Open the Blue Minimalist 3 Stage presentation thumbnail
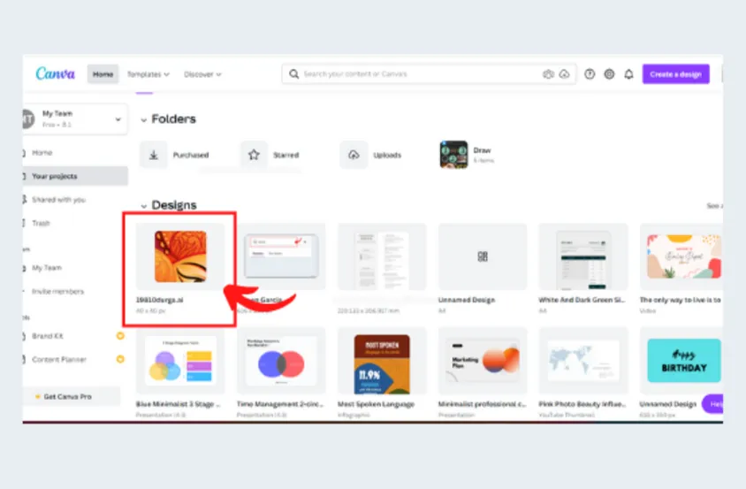The height and width of the screenshot is (489, 746). (x=180, y=361)
